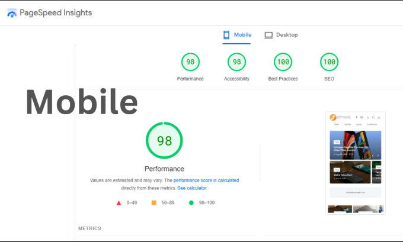Switch to the Mobile tab

coord(236,35)
